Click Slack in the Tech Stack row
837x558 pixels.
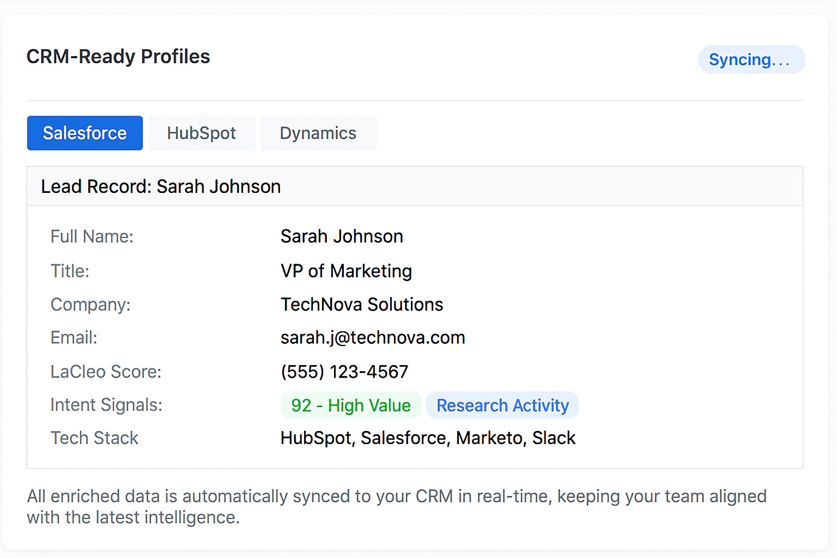tap(554, 438)
